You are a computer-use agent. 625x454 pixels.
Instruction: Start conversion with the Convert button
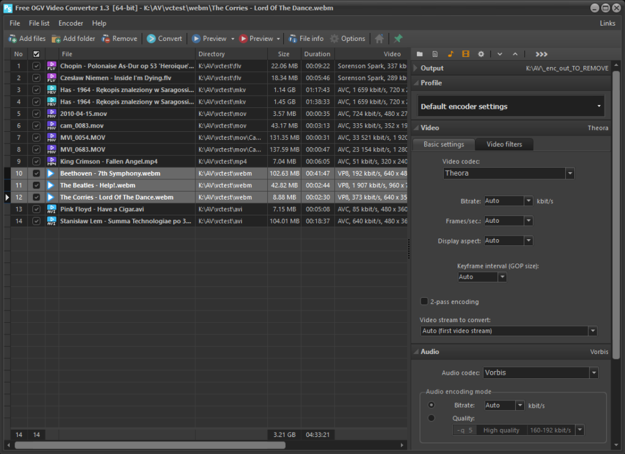(164, 38)
